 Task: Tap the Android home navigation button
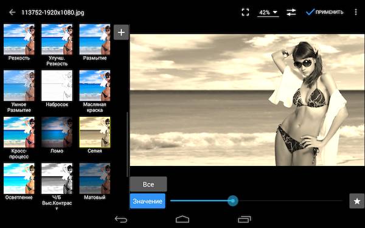click(x=182, y=219)
